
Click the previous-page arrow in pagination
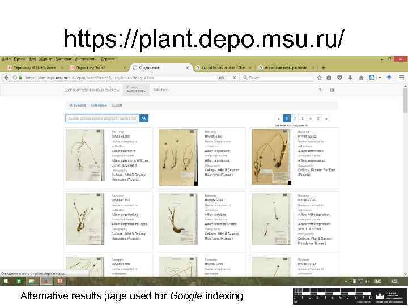279,118
